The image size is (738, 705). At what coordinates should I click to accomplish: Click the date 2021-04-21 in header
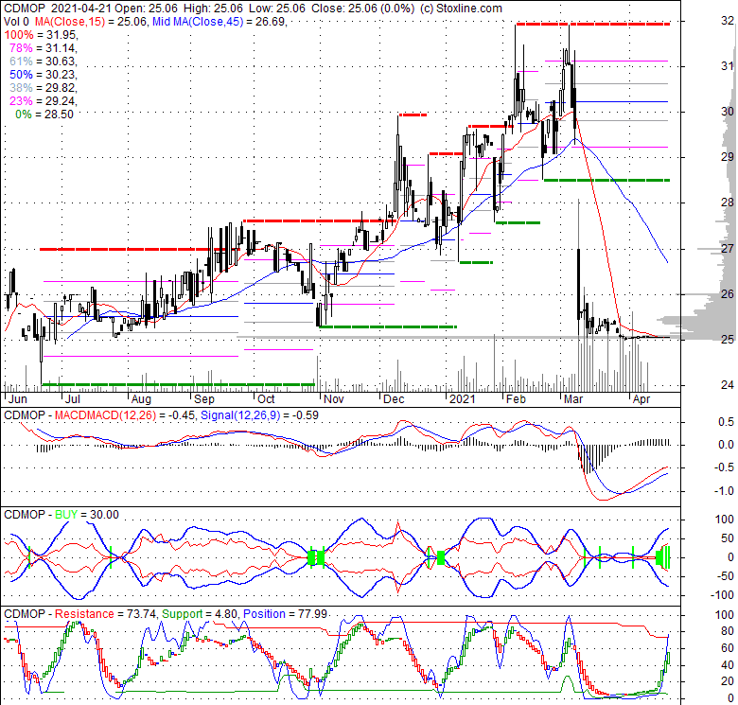point(81,9)
